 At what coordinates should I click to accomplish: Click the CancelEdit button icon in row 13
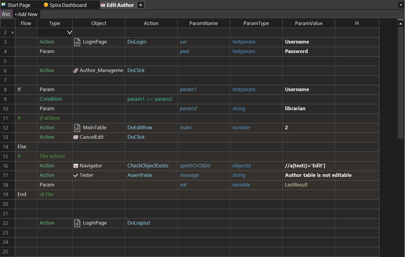coord(76,137)
